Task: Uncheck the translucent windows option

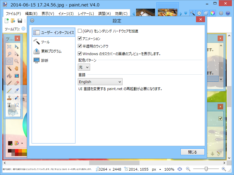Action: 79,46
